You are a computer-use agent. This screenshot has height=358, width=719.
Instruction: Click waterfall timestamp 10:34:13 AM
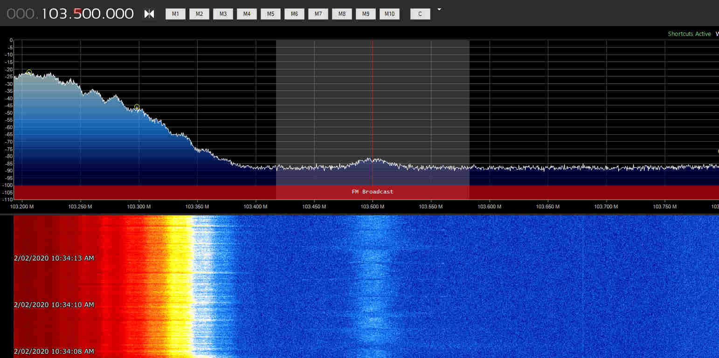coord(54,258)
